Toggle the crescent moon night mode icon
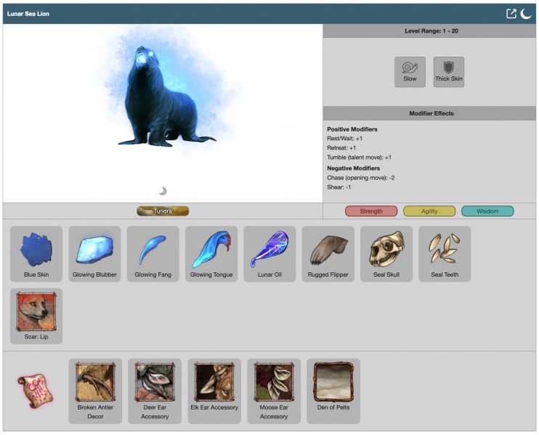The image size is (539, 435). [x=526, y=14]
